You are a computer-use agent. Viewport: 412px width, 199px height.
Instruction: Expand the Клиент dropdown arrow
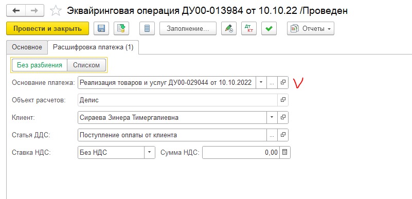[272, 117]
